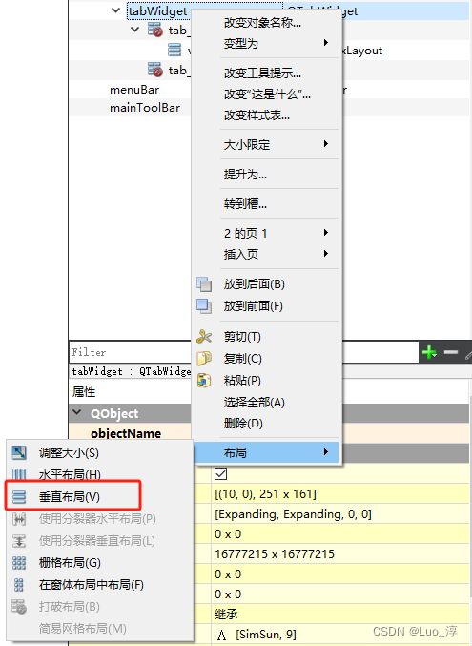Select mainToolBar in the object tree

tap(145, 108)
